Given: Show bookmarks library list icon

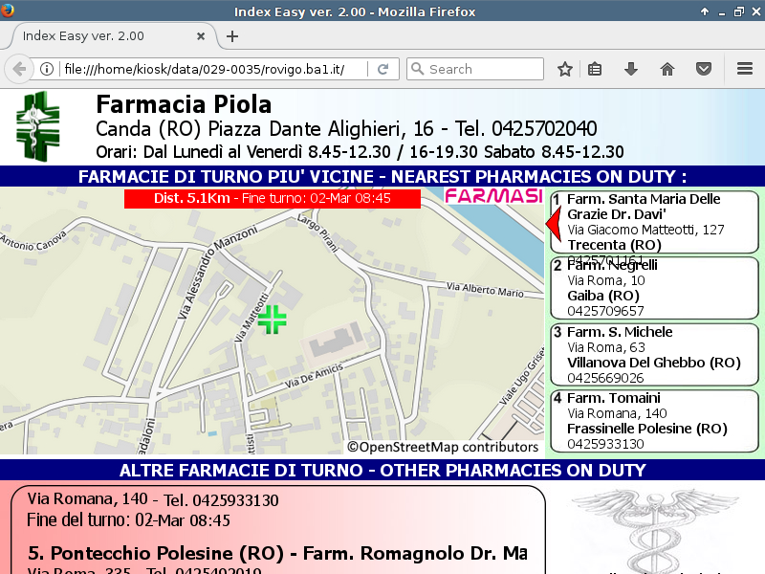Looking at the screenshot, I should (595, 69).
